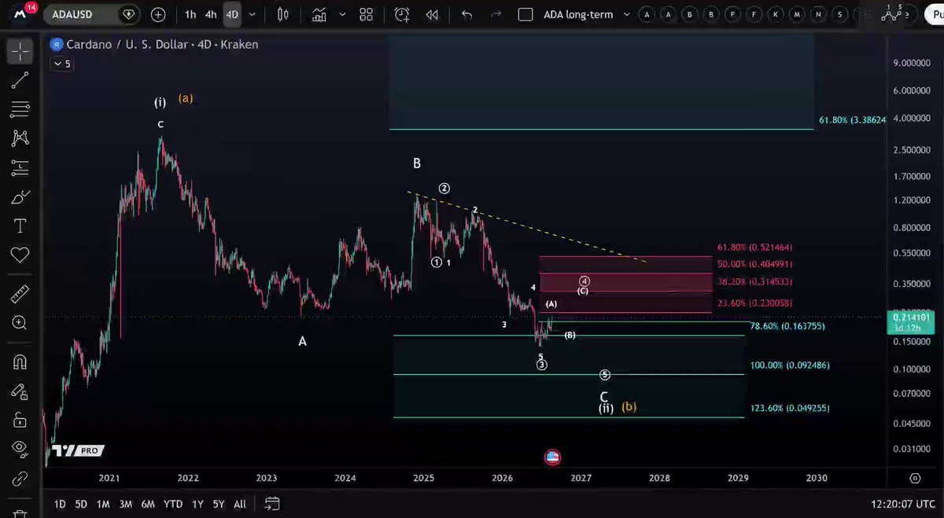944x518 pixels.
Task: Open the Fibonacci retracement tools
Action: click(20, 108)
